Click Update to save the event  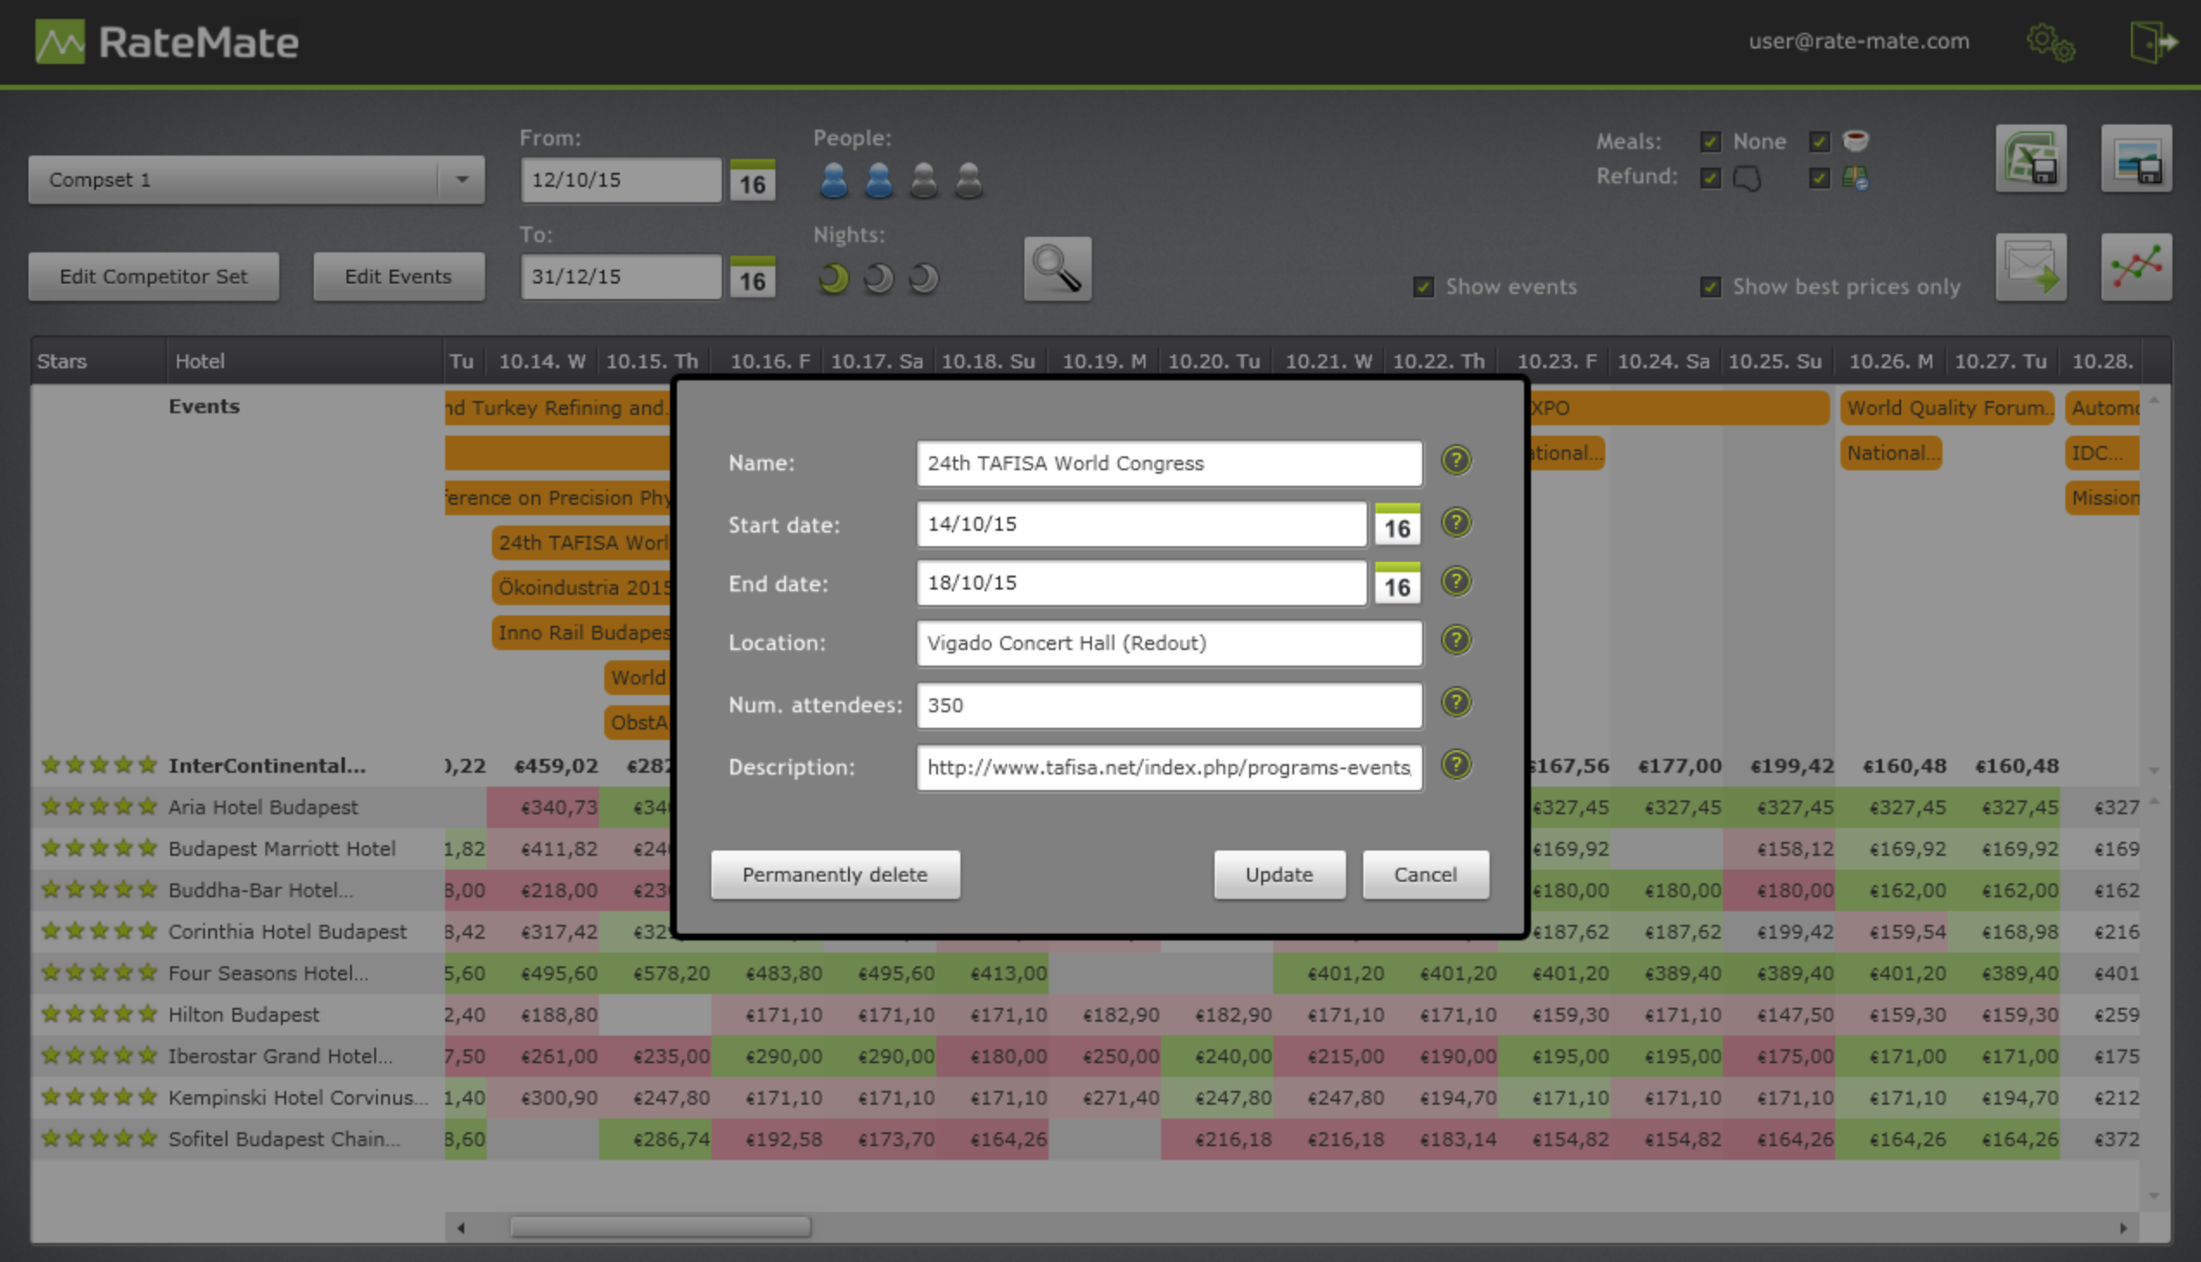tap(1279, 875)
